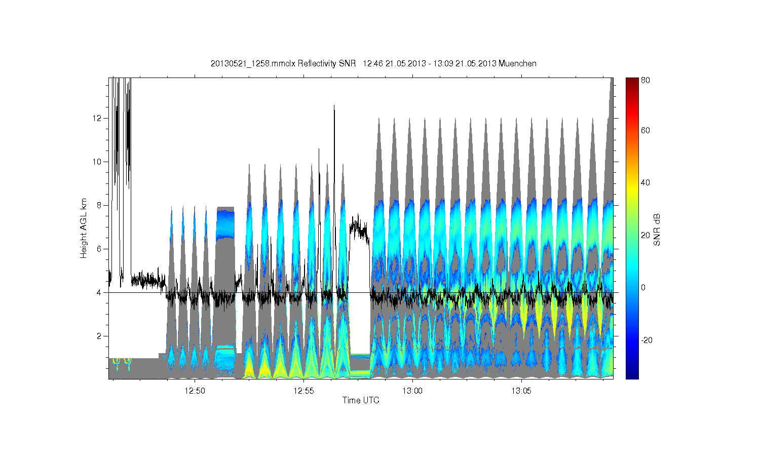
Task: Click the 13:05 time axis label
Action: [521, 391]
